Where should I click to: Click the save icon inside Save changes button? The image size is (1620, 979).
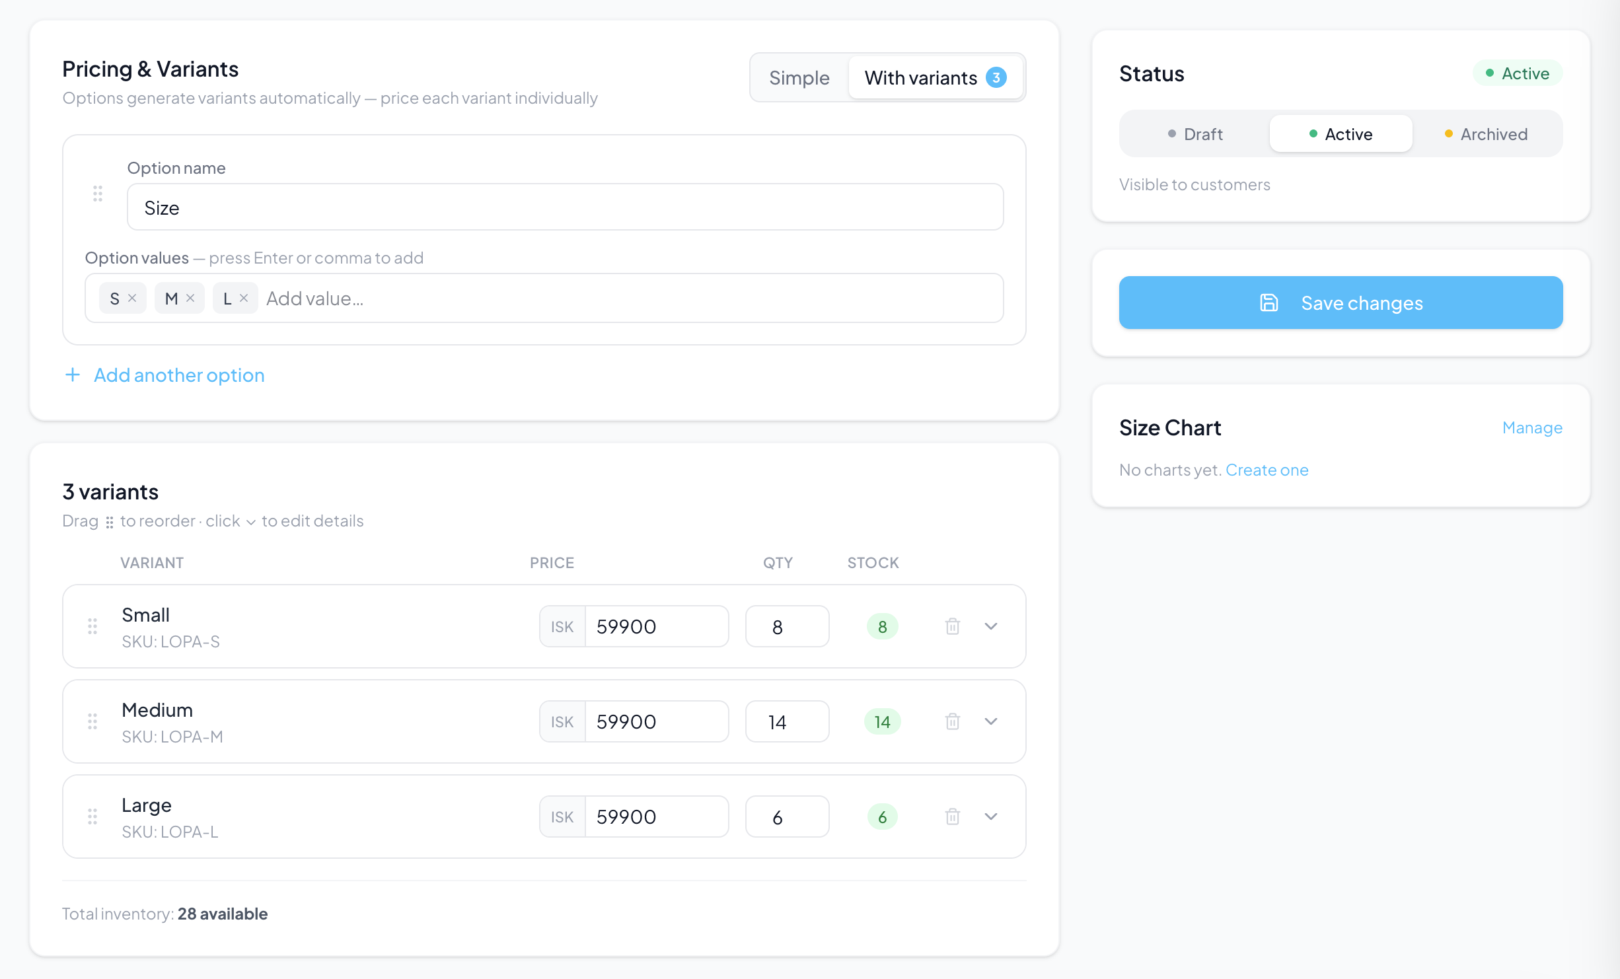click(1269, 303)
